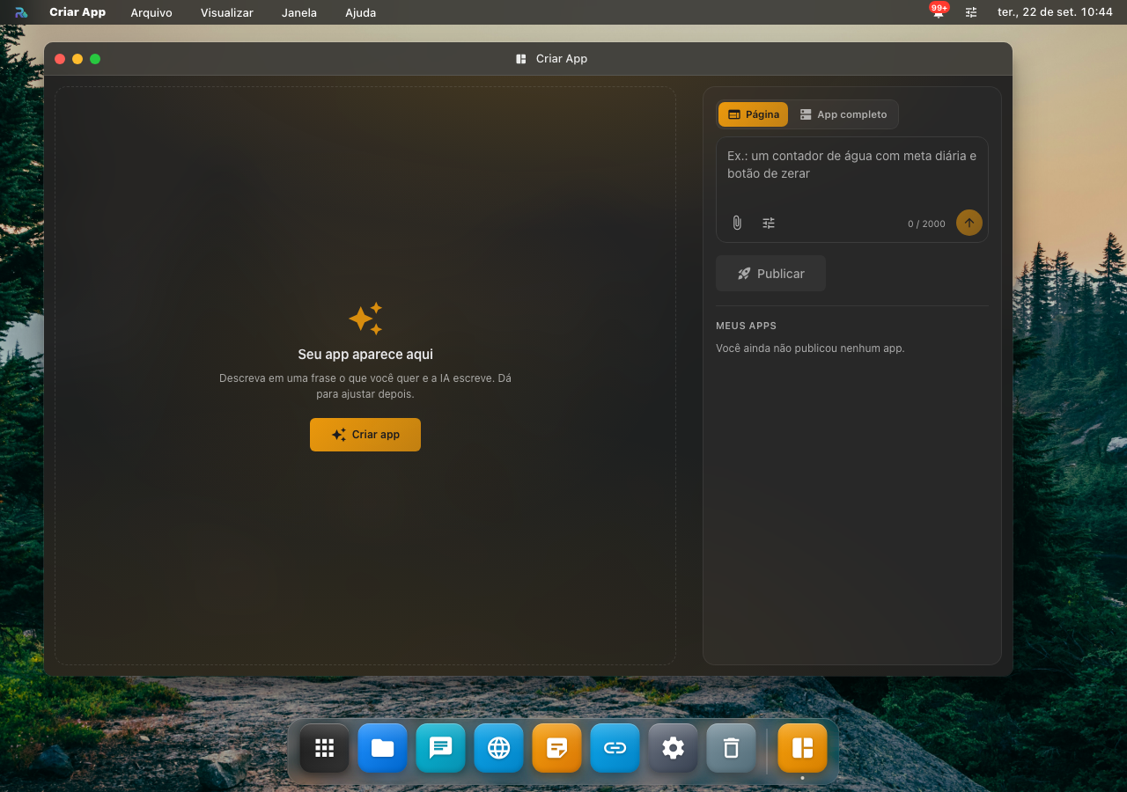The image size is (1127, 792).
Task: Launch the web browser globe icon
Action: (499, 748)
